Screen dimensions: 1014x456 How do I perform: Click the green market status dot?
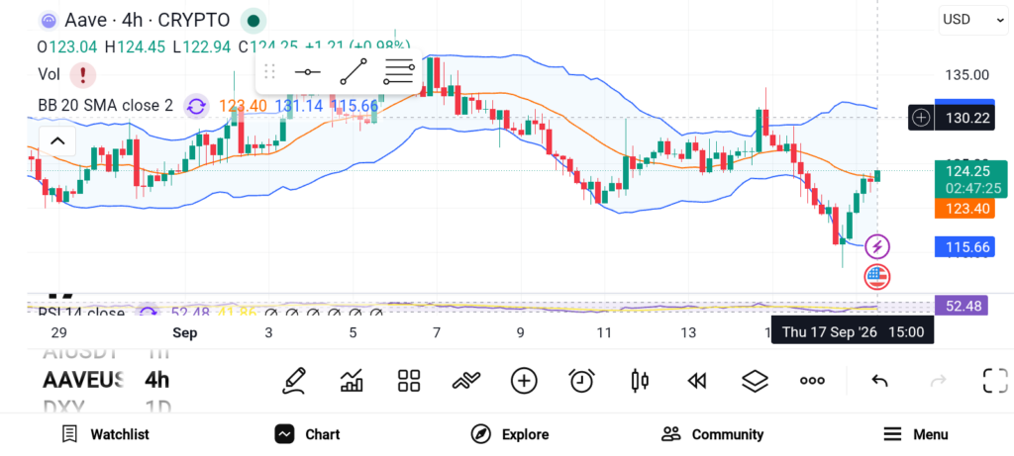coord(253,22)
